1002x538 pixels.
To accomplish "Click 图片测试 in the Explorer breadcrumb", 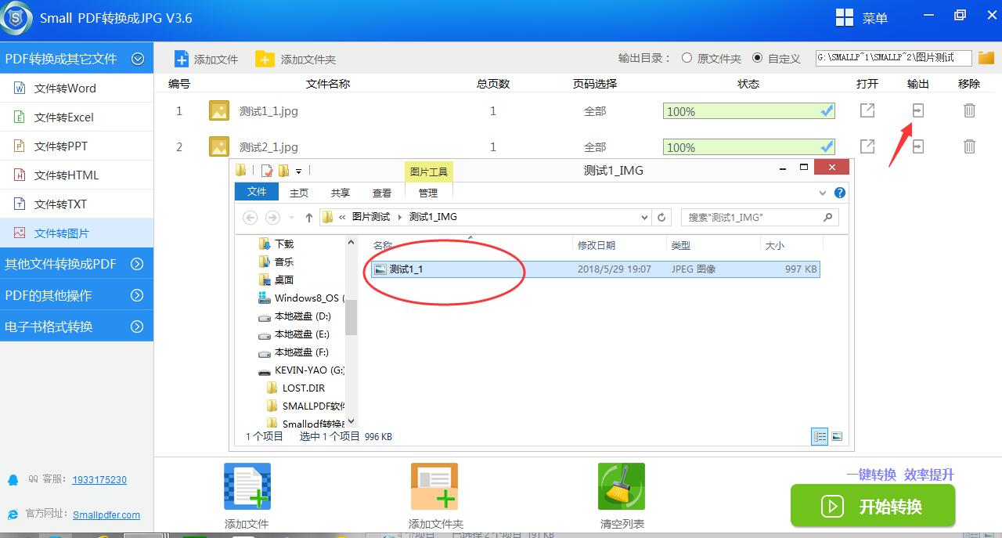I will (371, 217).
